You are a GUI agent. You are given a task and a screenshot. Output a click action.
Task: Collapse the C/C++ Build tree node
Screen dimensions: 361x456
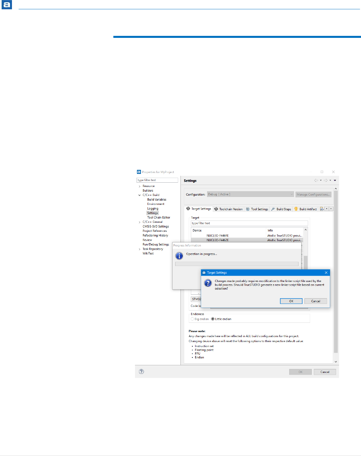click(x=139, y=195)
